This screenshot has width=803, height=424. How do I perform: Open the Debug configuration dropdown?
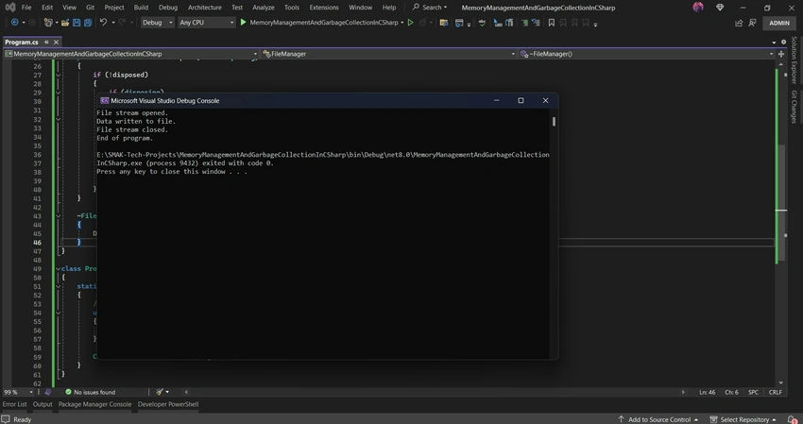pyautogui.click(x=157, y=23)
